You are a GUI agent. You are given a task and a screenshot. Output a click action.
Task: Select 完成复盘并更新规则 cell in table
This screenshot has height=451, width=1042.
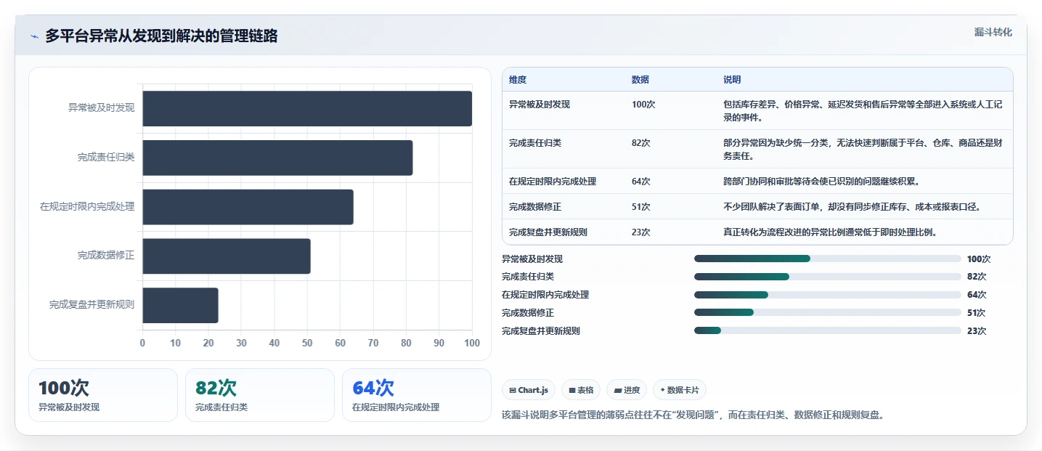tap(548, 232)
